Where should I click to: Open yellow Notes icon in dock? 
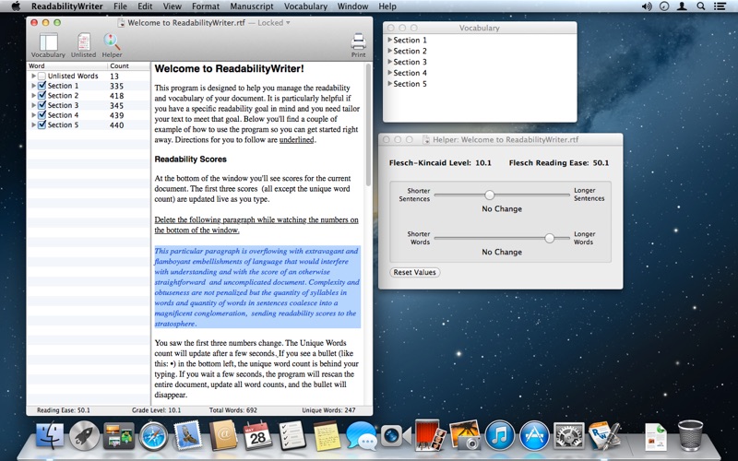327,435
